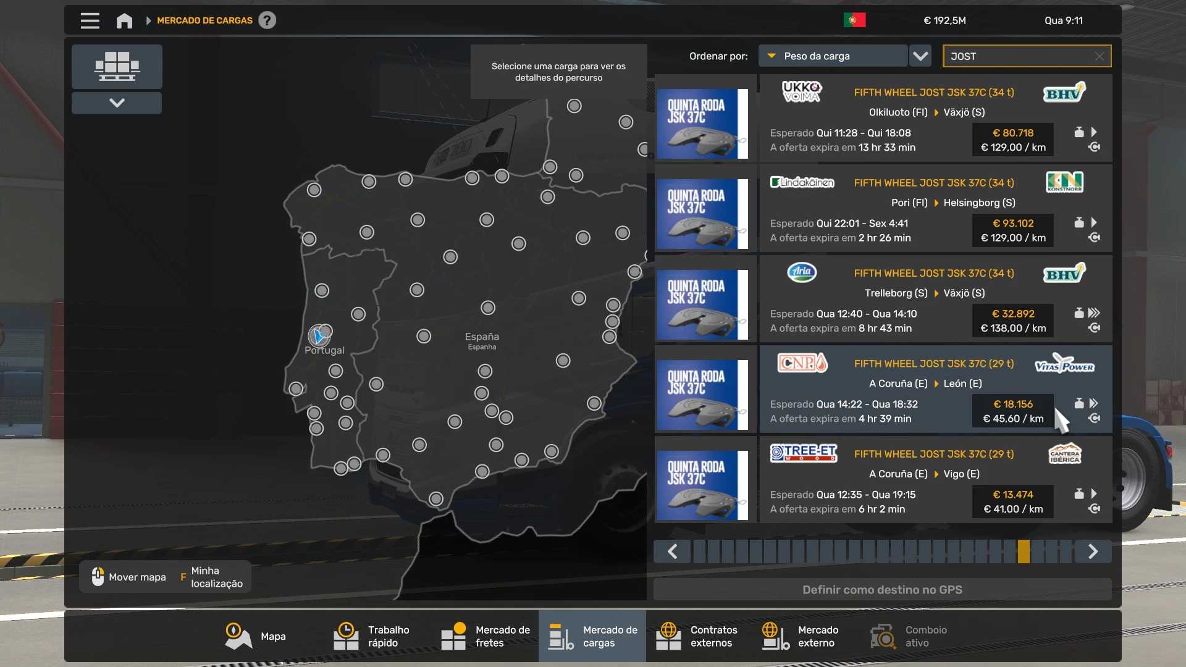1186x667 pixels.
Task: Clear the JOST search field
Action: 1100,56
